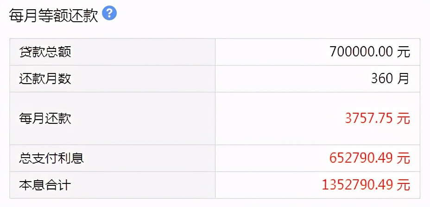Select the 本息合计 label cell

(45, 185)
